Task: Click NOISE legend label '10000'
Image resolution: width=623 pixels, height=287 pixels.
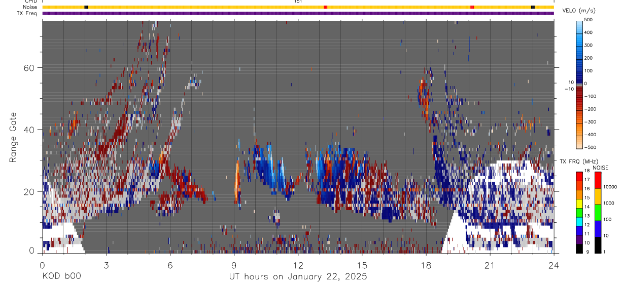Action: point(610,187)
